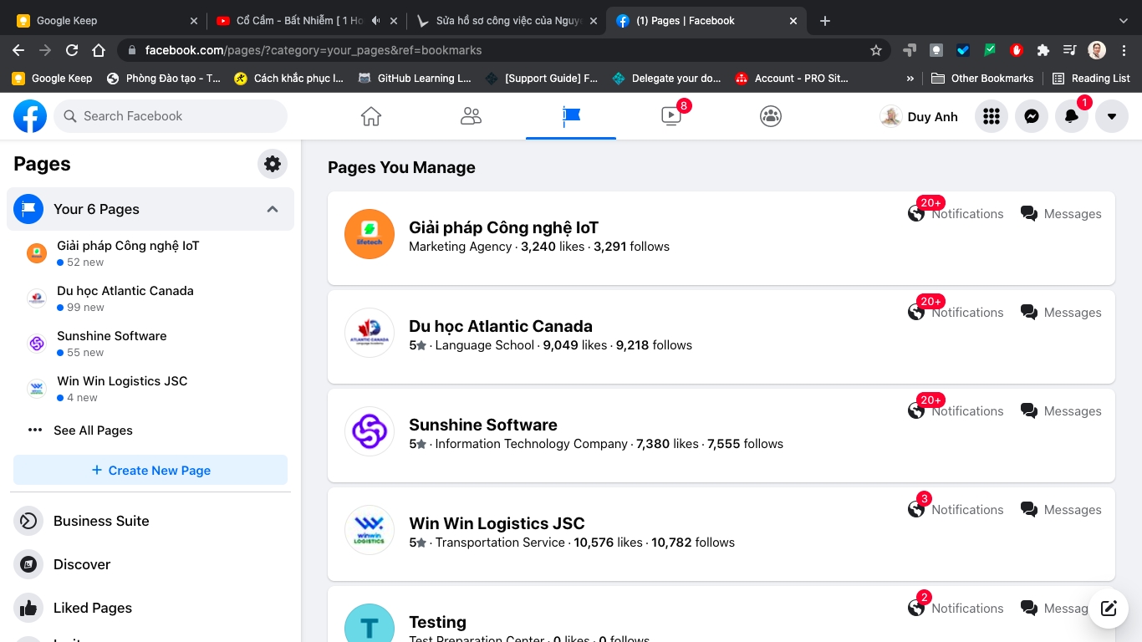Open Discover from sidebar
Viewport: 1142px width, 642px height.
(x=150, y=564)
